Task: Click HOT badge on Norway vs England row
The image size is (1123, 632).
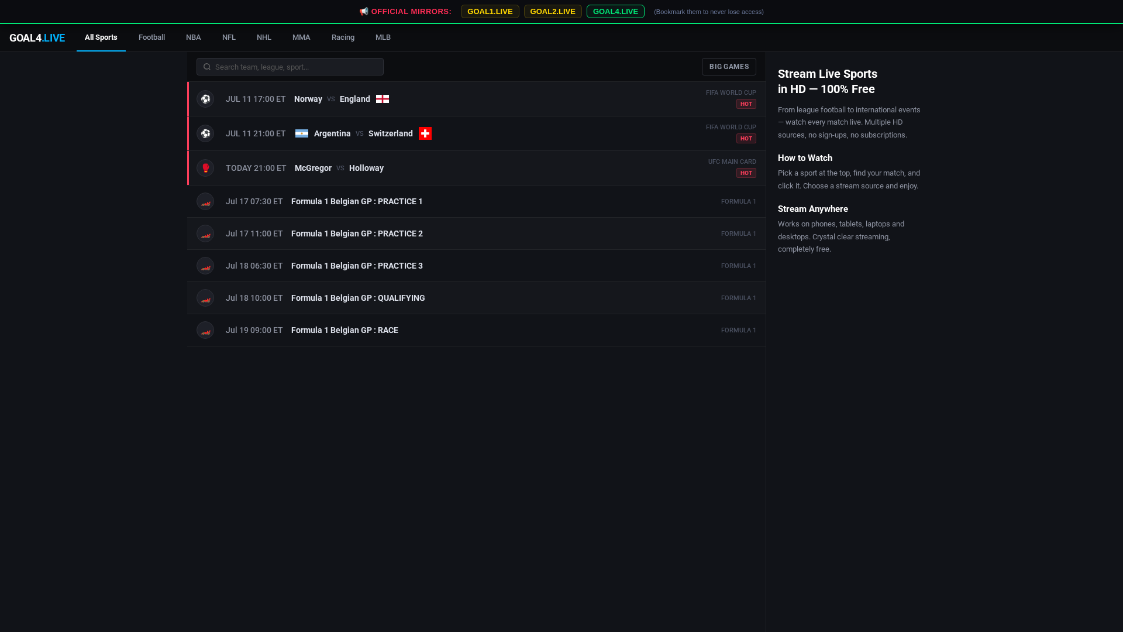Action: point(746,104)
